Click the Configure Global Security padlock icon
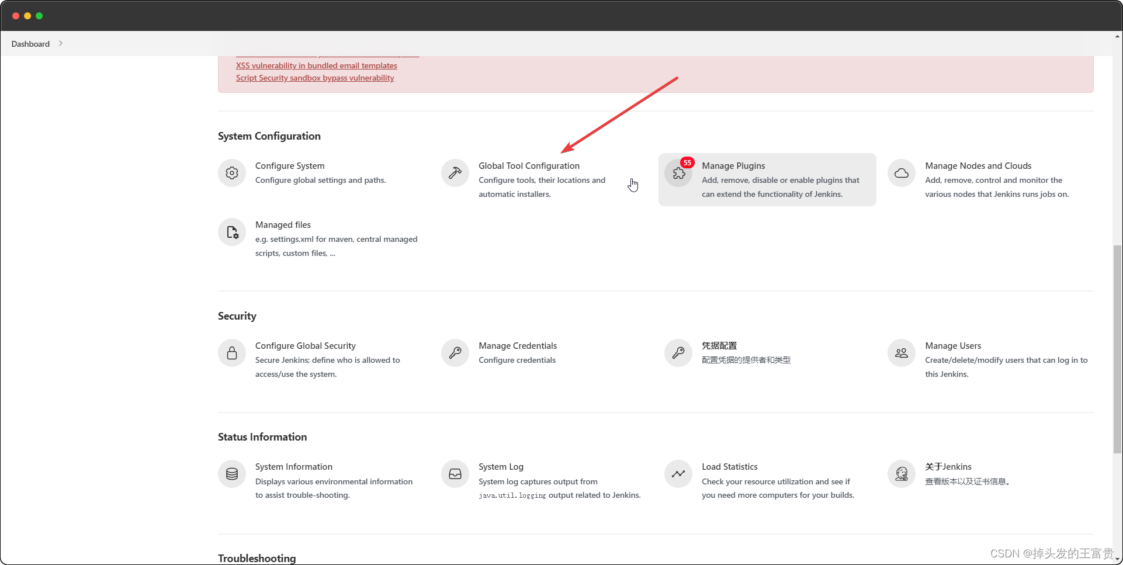This screenshot has width=1123, height=565. 232,352
